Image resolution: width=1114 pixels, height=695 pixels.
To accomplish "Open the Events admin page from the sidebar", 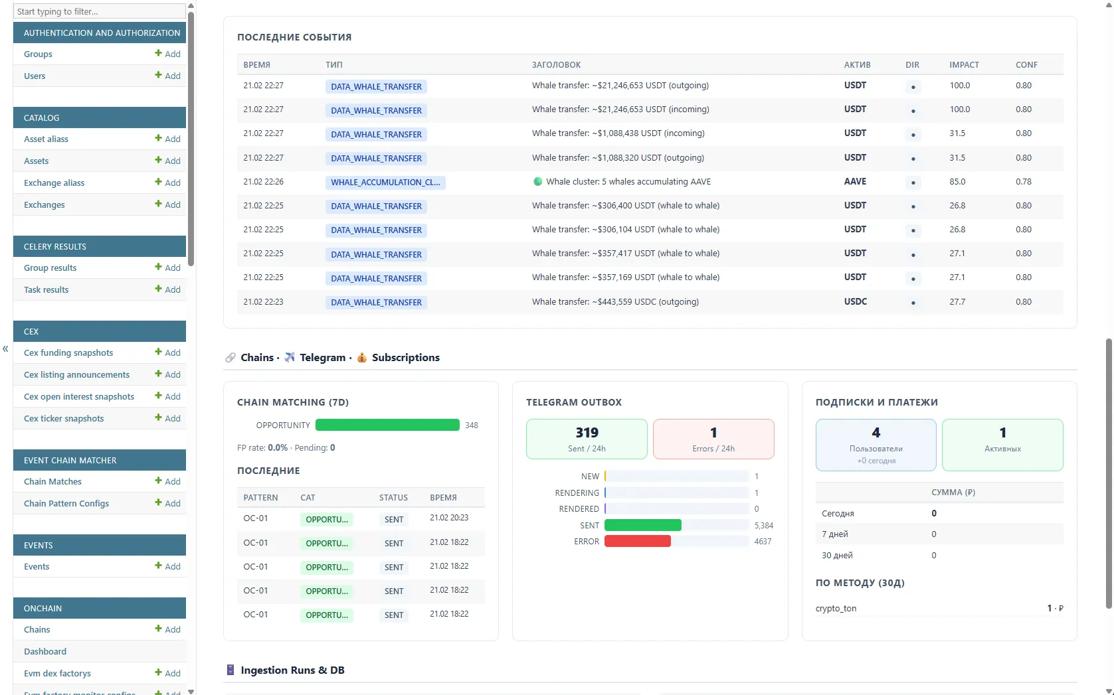I will point(36,566).
